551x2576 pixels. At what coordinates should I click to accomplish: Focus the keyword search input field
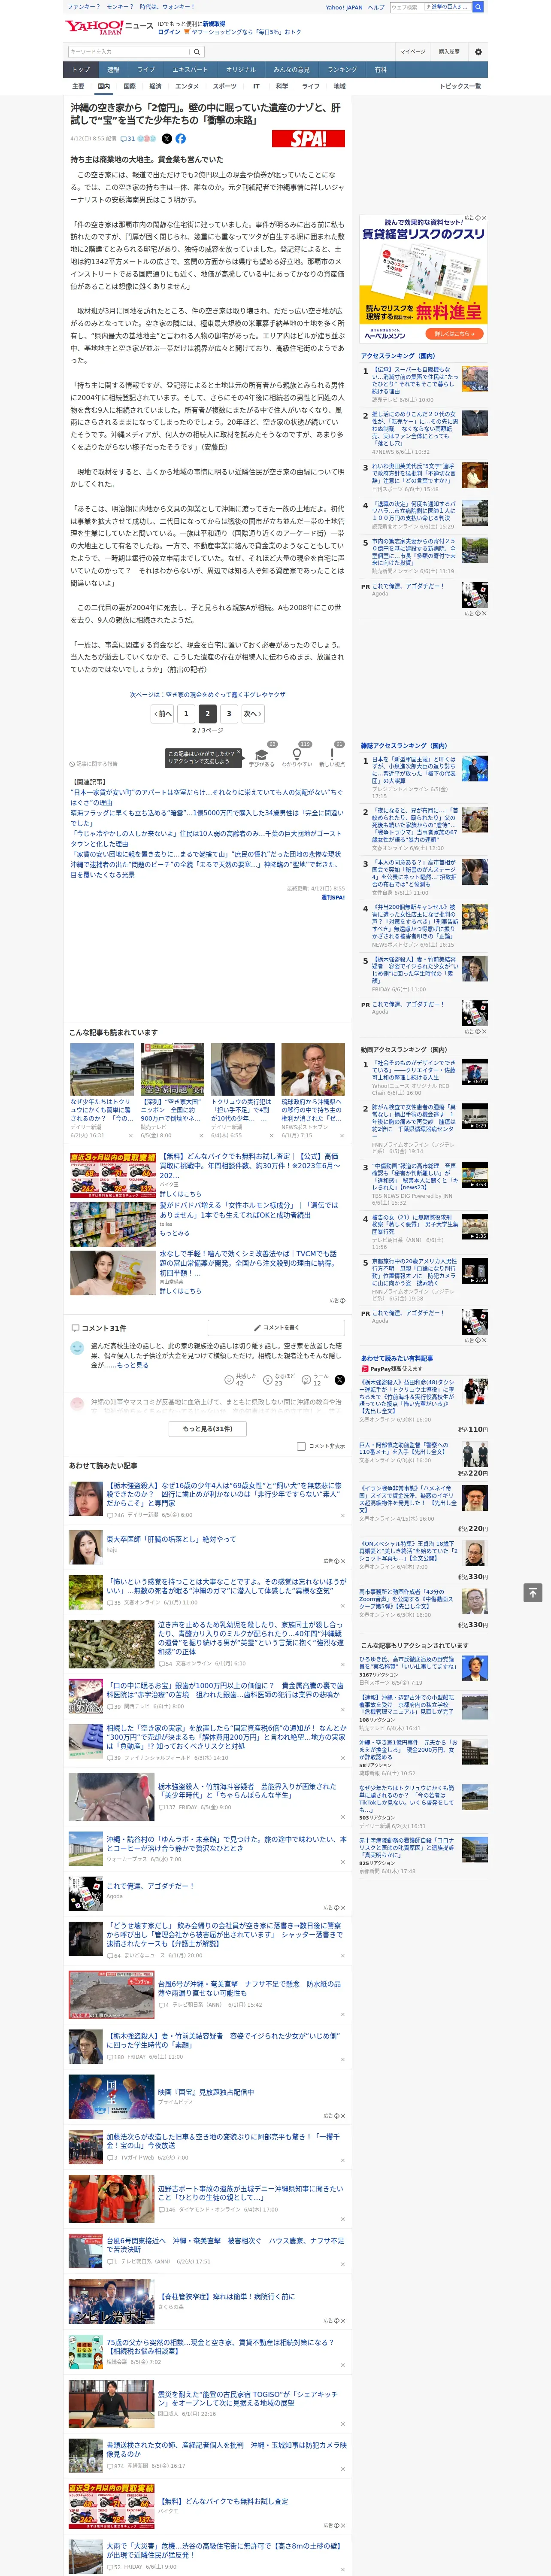(129, 51)
